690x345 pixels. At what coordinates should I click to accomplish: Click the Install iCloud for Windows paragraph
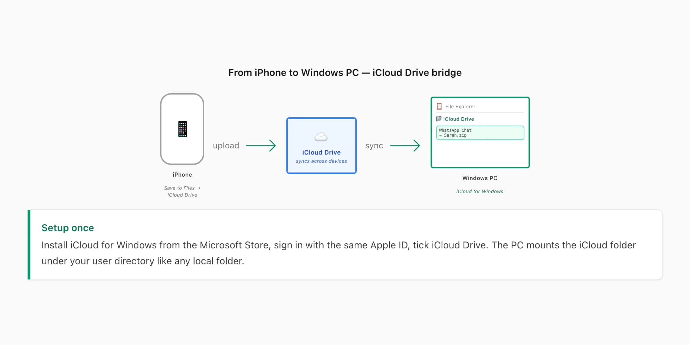point(338,253)
